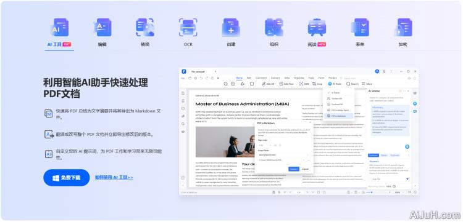Open the 转换 feature tab
This screenshot has width=463, height=222.
coord(145,33)
